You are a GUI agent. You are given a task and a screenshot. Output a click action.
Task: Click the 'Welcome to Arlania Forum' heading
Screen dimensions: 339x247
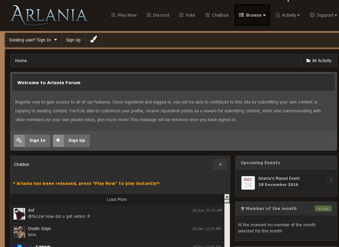[49, 83]
